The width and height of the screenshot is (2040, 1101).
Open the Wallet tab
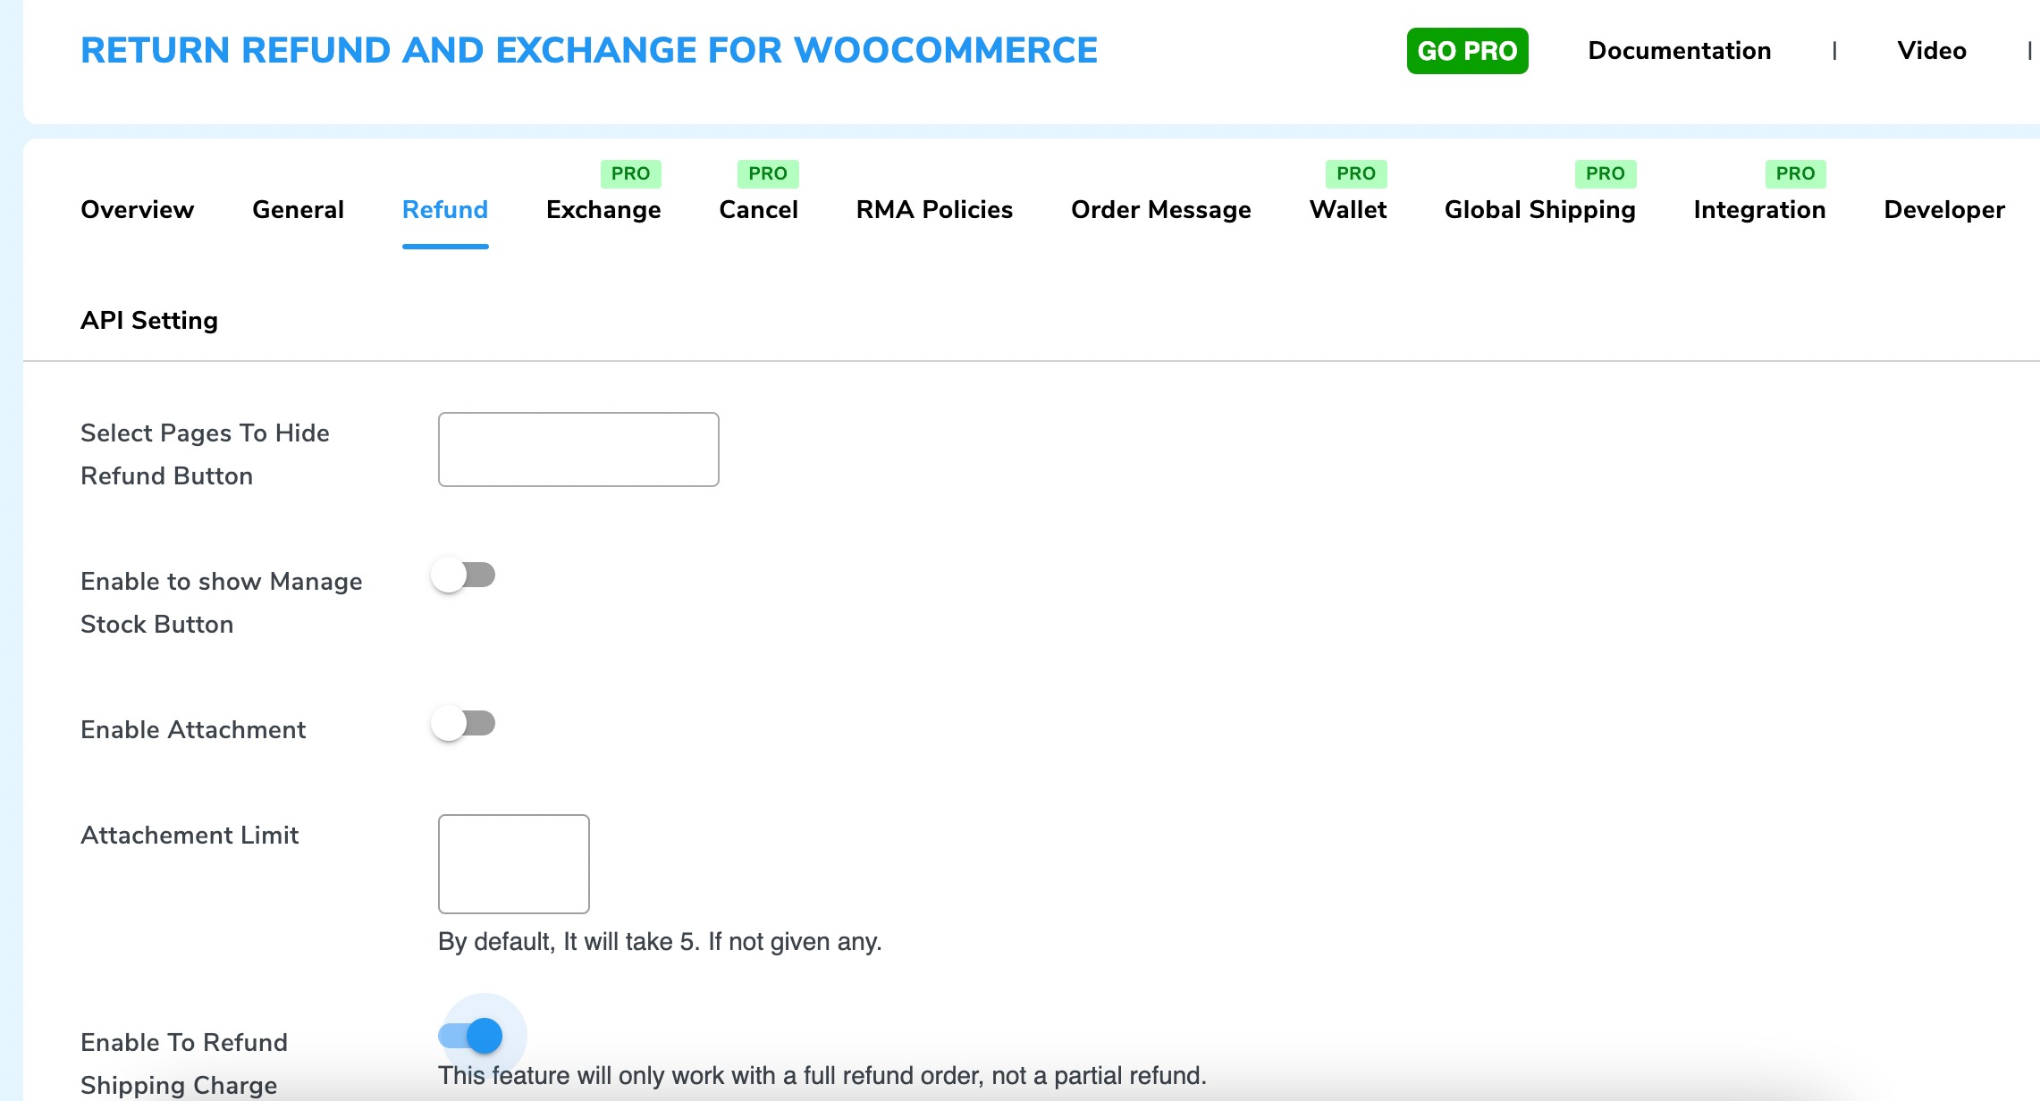point(1348,209)
